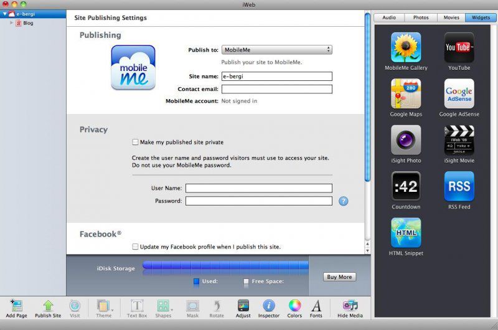Collapse the e-bergi site in sidebar
This screenshot has width=498, height=330.
tap(5, 14)
